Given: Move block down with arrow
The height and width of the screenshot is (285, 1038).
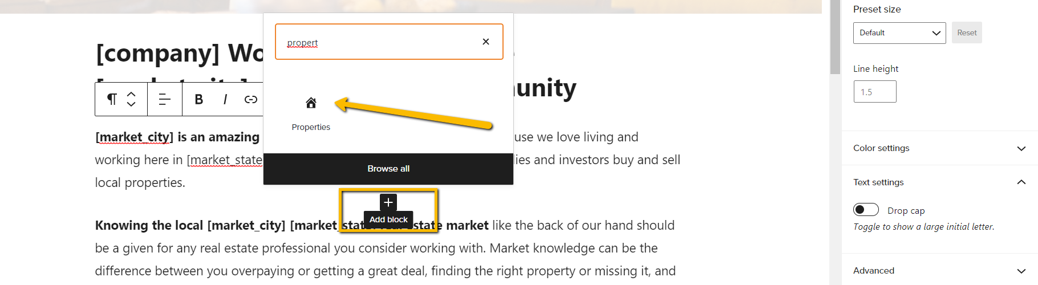Looking at the screenshot, I should pos(131,104).
